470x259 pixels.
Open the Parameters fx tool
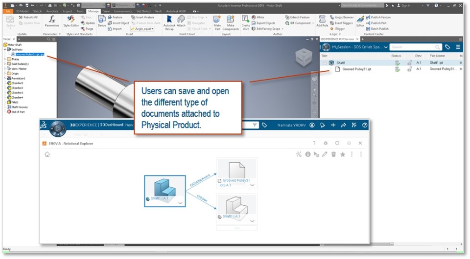pos(52,22)
